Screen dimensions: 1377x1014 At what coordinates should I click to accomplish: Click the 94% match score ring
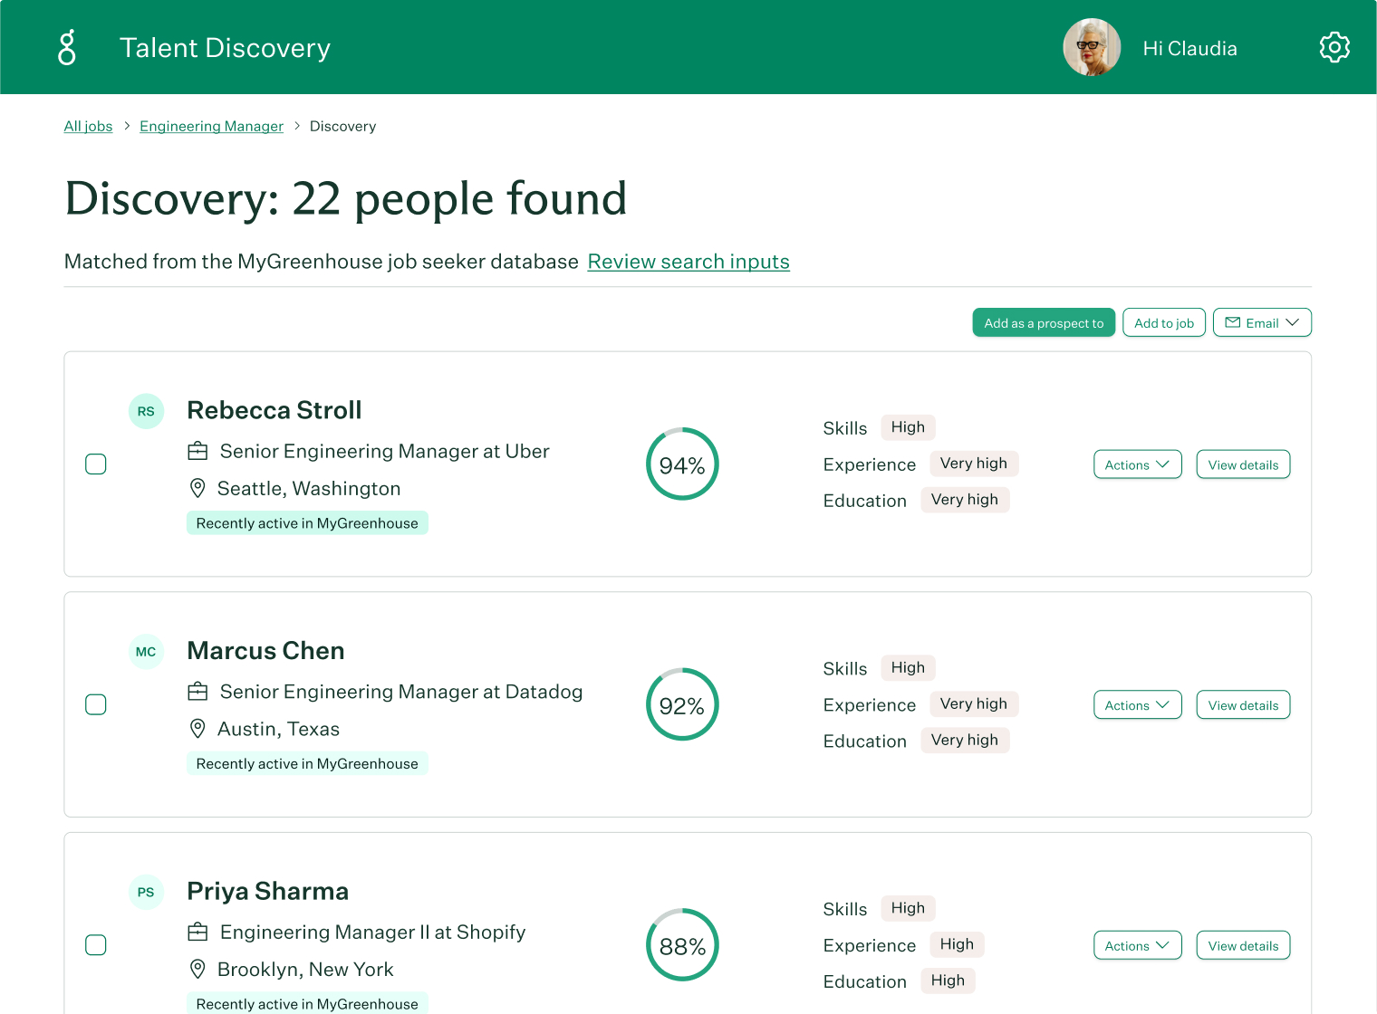(682, 464)
